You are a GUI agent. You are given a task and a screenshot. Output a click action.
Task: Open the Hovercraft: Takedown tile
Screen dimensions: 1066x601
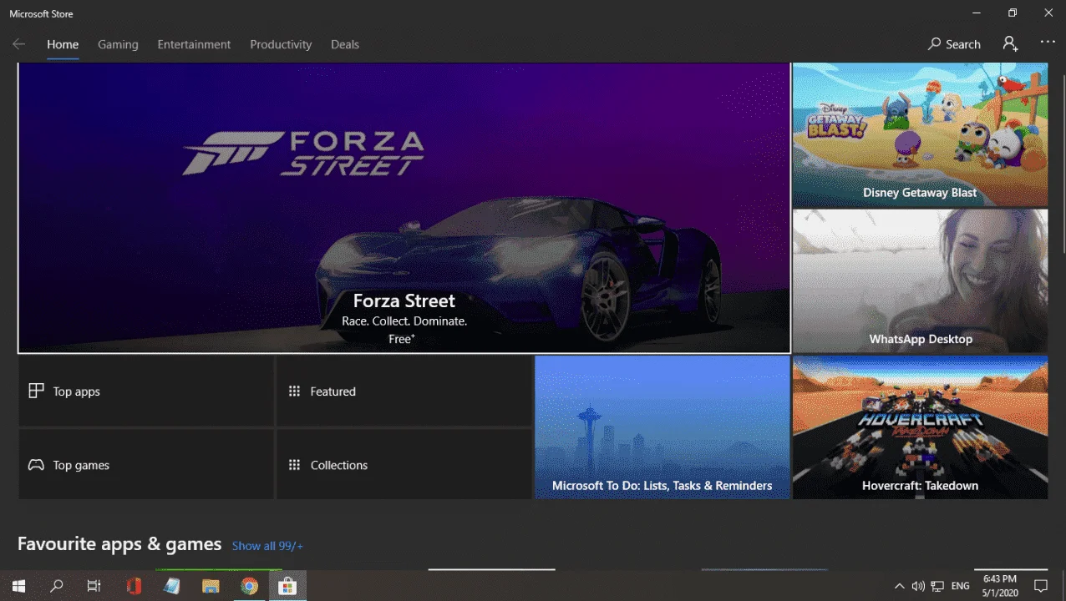[x=920, y=427]
